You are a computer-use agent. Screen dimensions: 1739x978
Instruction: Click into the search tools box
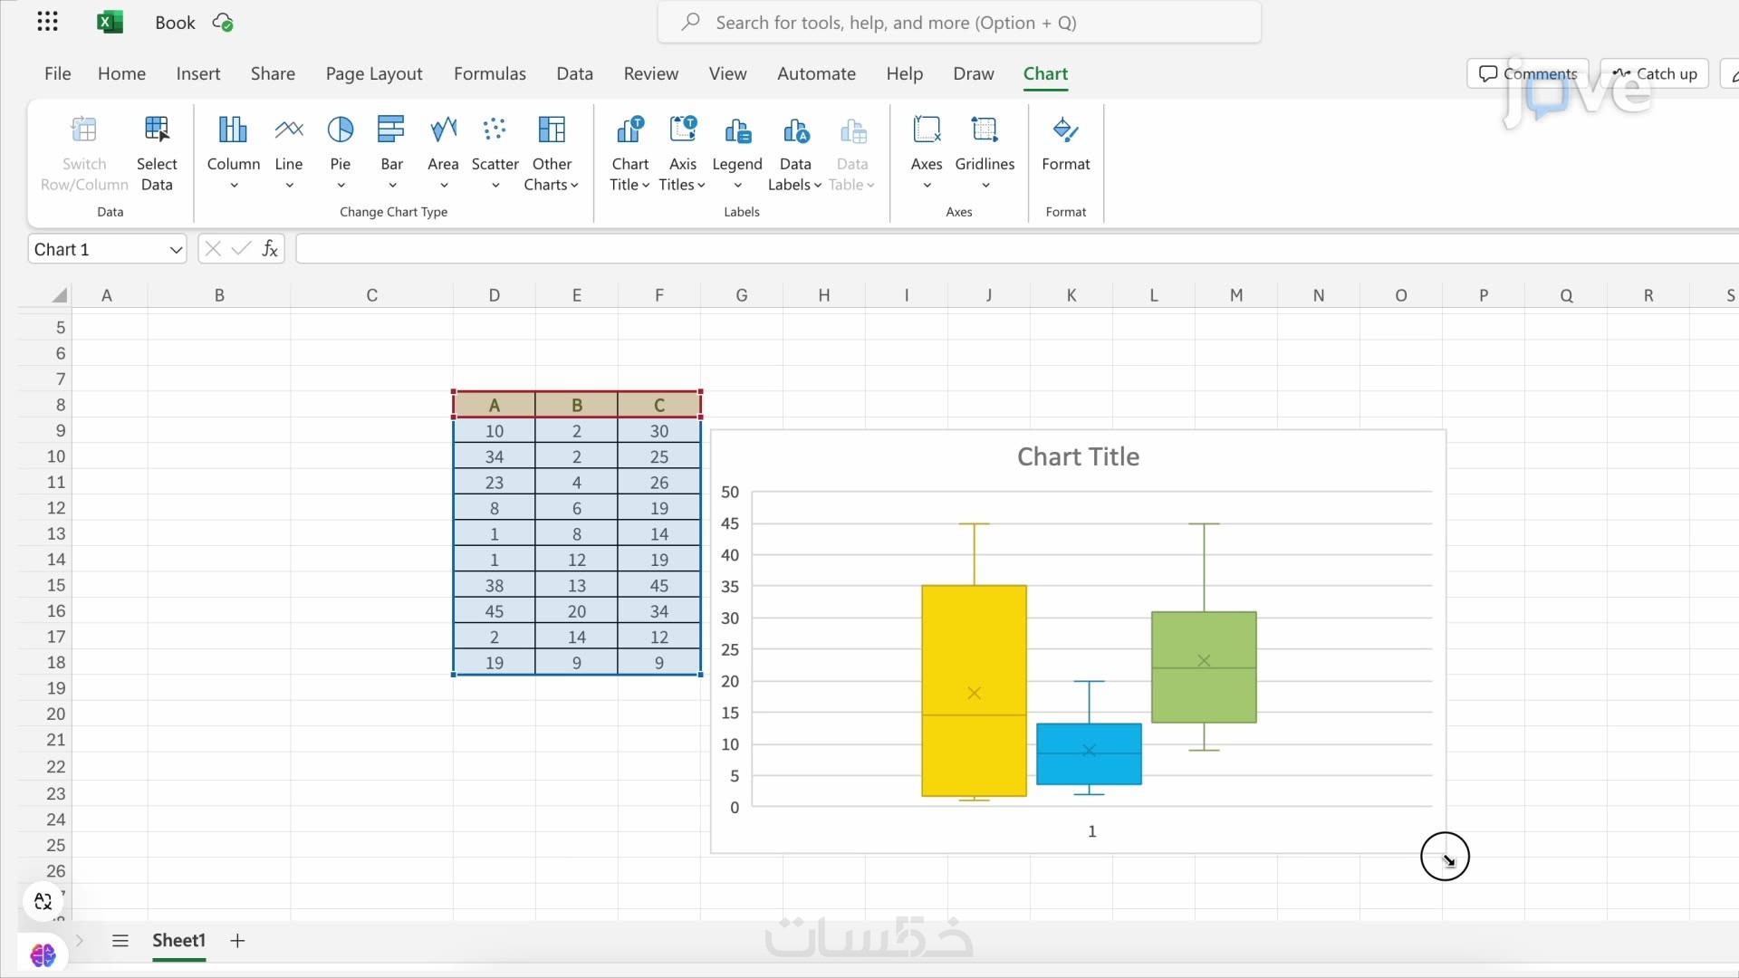(x=958, y=23)
